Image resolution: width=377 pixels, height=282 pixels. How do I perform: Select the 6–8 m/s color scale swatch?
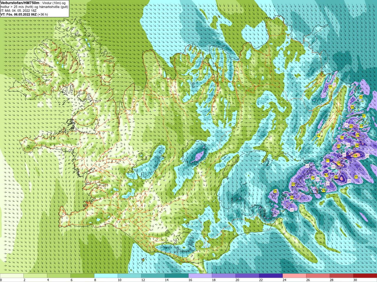82,276
